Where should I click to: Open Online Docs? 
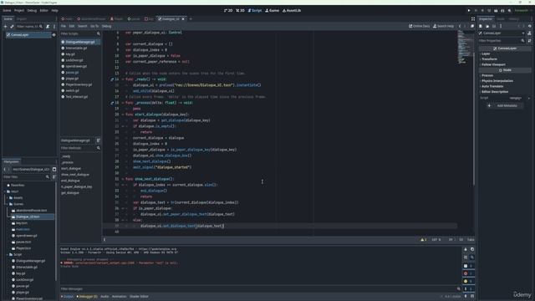click(420, 26)
